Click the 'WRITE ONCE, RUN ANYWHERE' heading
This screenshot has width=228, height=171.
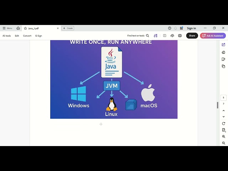pyautogui.click(x=111, y=42)
